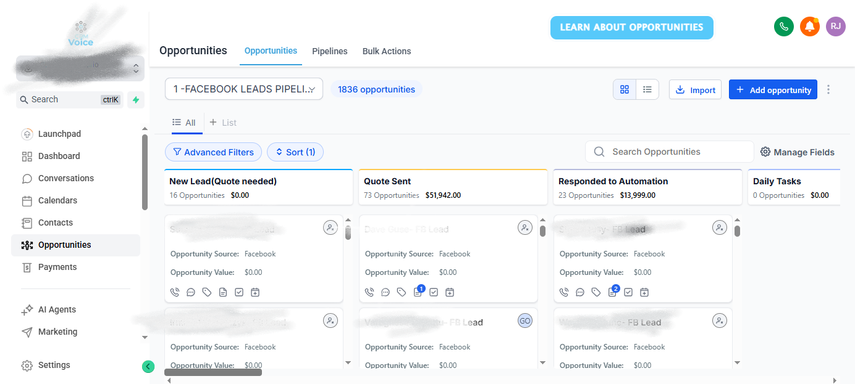Focus the sidebar Search box
The height and width of the screenshot is (384, 855).
click(69, 100)
